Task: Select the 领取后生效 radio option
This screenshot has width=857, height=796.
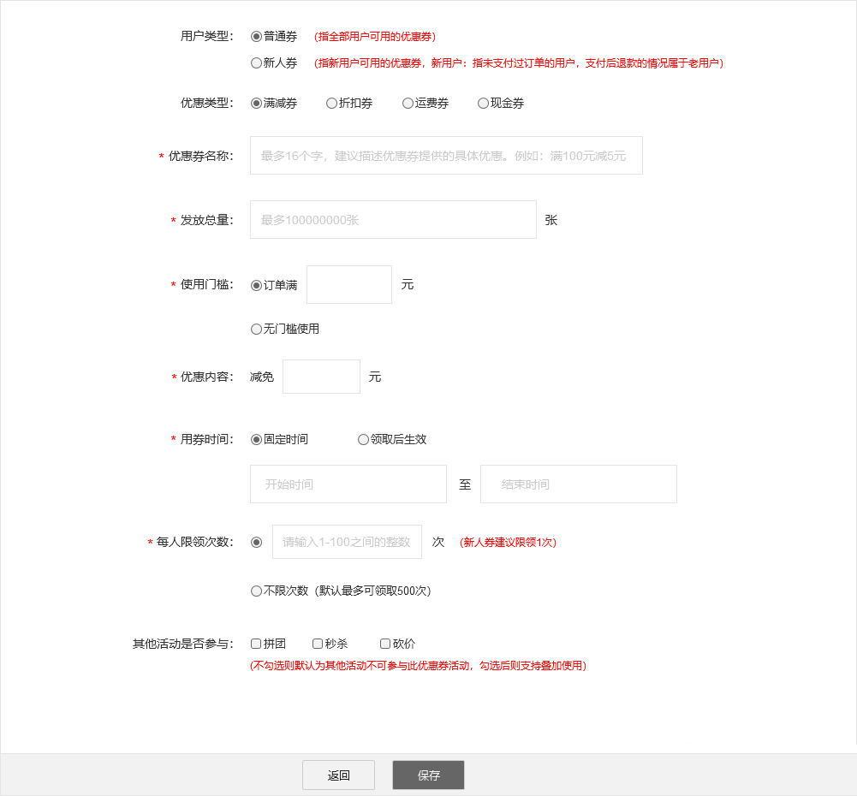Action: [363, 440]
